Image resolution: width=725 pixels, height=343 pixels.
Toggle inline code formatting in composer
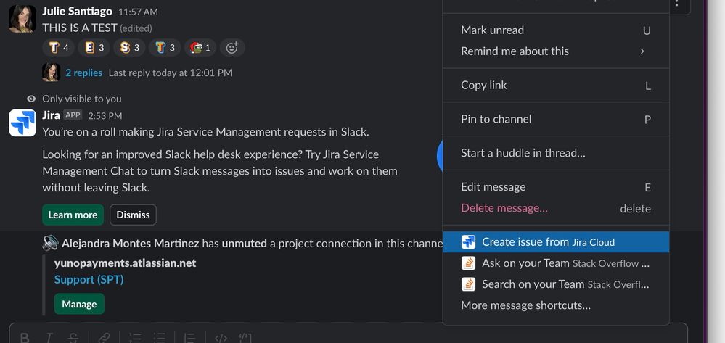(221, 339)
